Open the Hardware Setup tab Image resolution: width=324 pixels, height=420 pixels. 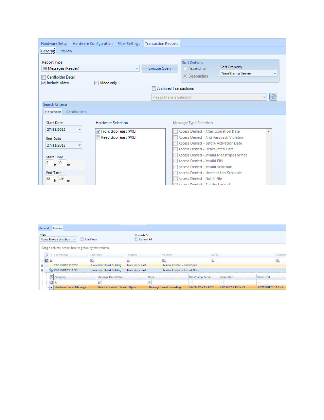tap(54, 44)
